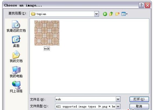Open 我的电脑 in the places bar
Viewport: 163px width, 110px height.
coord(16,72)
